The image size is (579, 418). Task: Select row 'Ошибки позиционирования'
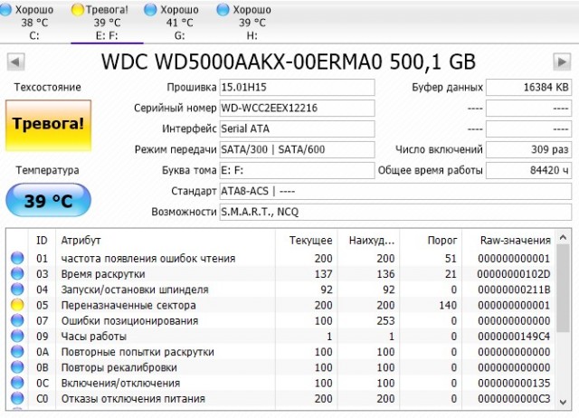(x=280, y=320)
